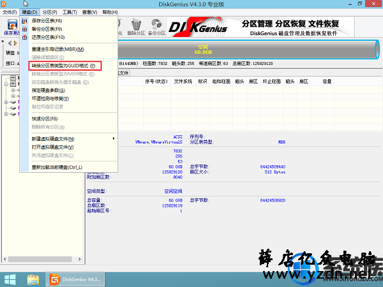Image resolution: width=383 pixels, height=287 pixels.
Task: Click the disk icon beside 保存分区表(F8)
Action: tap(24, 21)
